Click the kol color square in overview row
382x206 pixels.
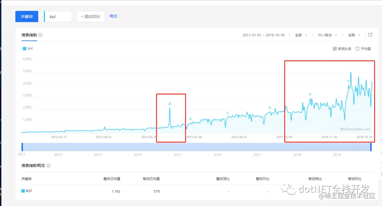23,191
